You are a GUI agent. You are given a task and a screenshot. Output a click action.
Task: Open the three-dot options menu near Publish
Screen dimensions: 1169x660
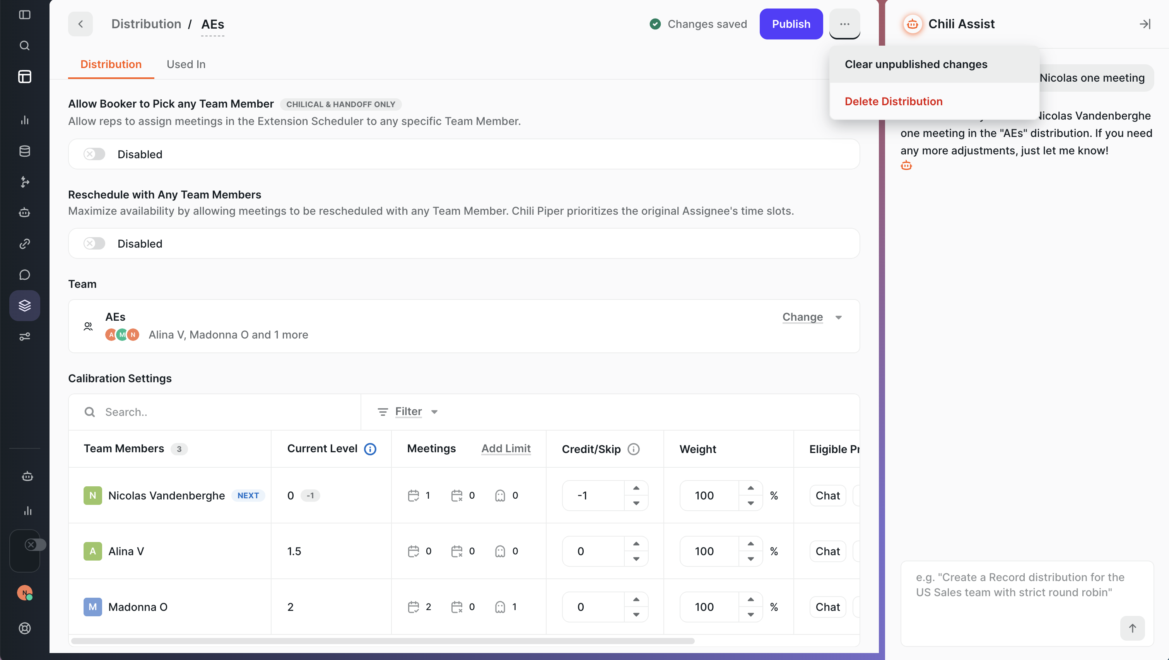point(844,24)
